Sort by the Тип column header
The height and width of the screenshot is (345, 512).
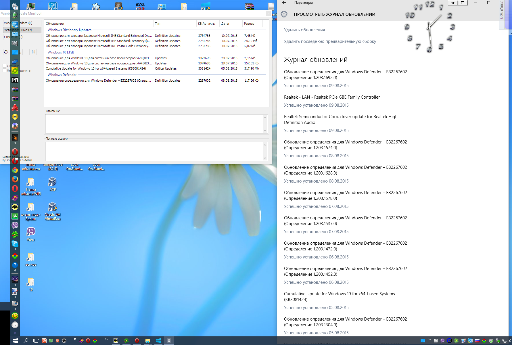tap(175, 24)
